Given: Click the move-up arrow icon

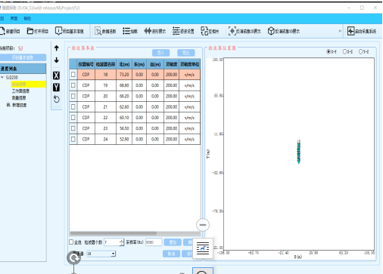Looking at the screenshot, I should [x=57, y=48].
